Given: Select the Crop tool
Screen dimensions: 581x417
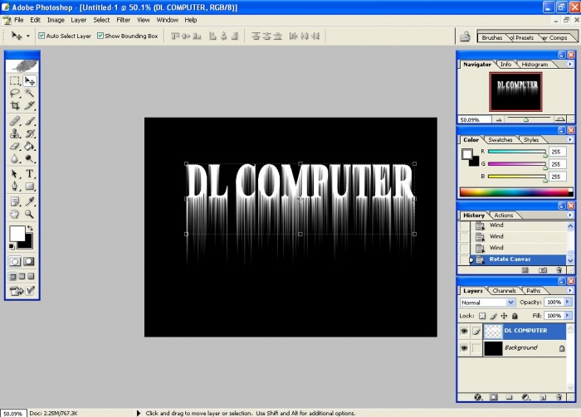Looking at the screenshot, I should (15, 105).
